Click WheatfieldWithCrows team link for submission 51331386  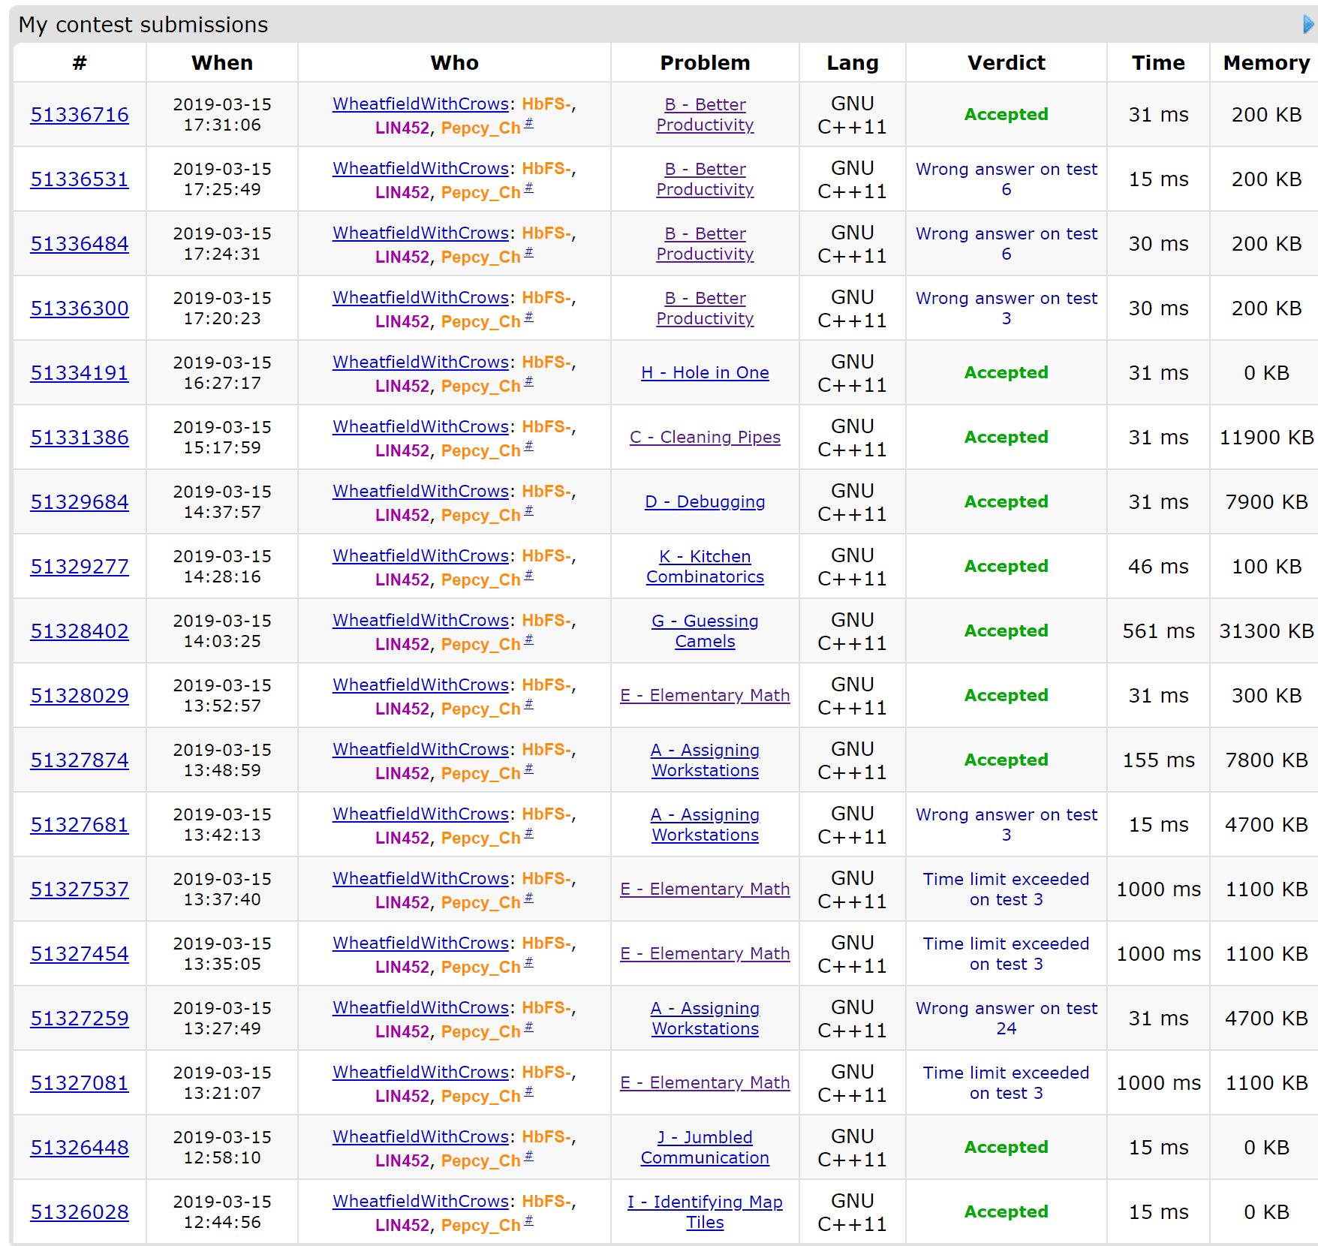(x=420, y=427)
